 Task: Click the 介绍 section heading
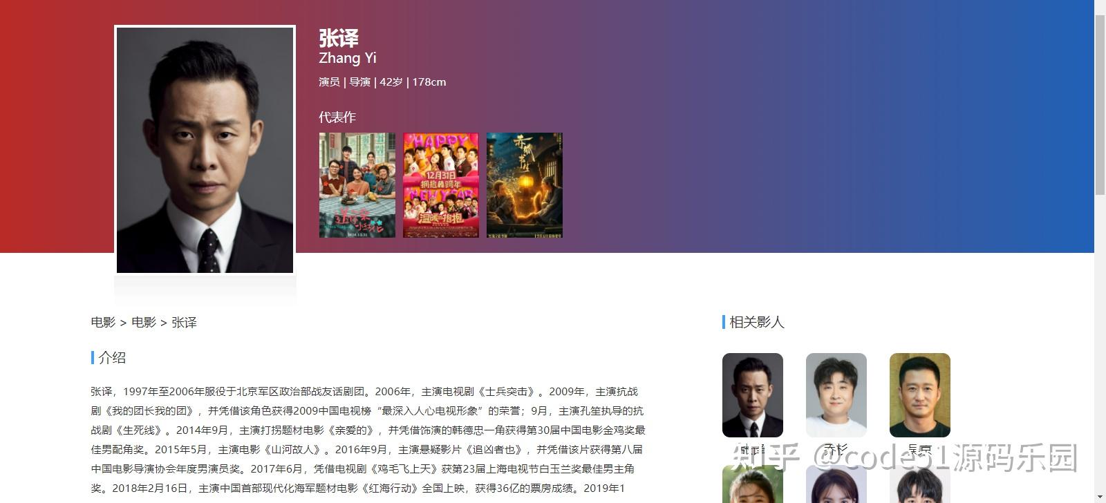point(112,357)
